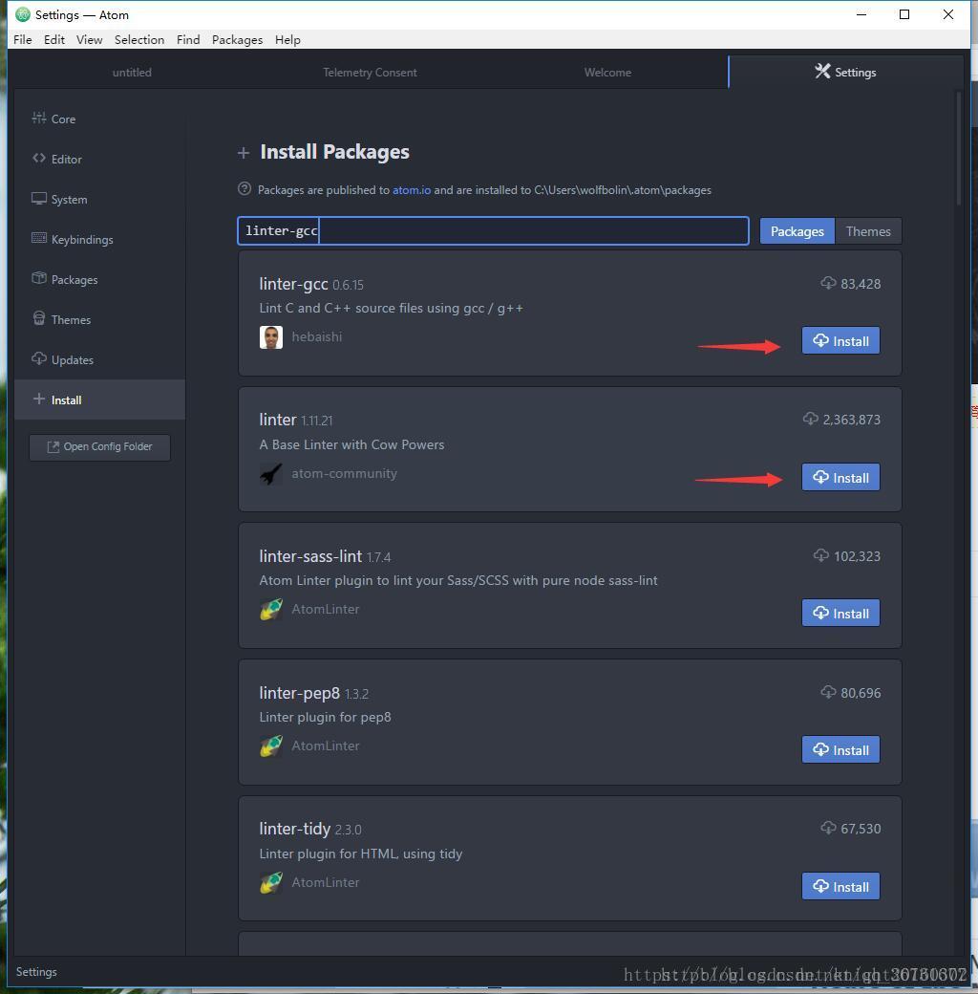Click the question mark help icon
Viewport: 978px width, 994px height.
click(x=244, y=189)
